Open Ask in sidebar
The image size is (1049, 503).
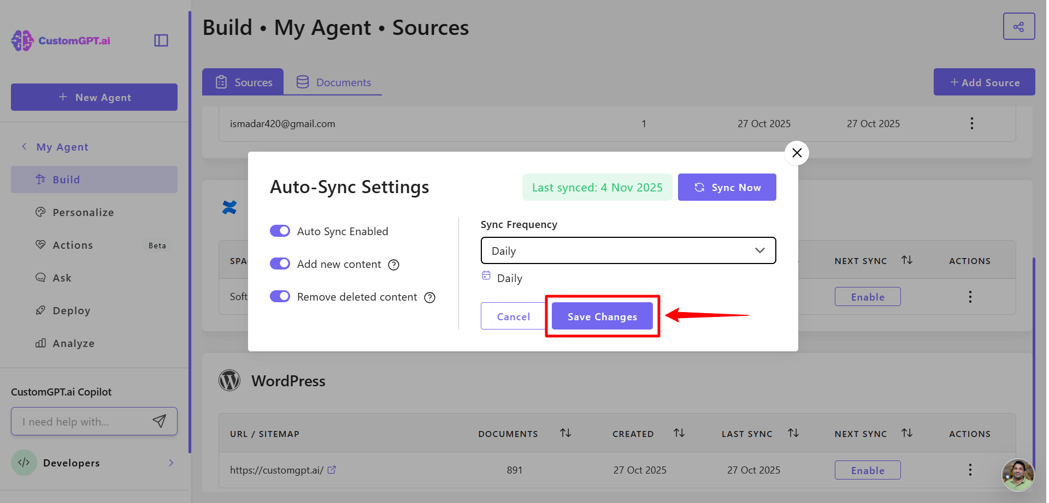click(x=94, y=278)
